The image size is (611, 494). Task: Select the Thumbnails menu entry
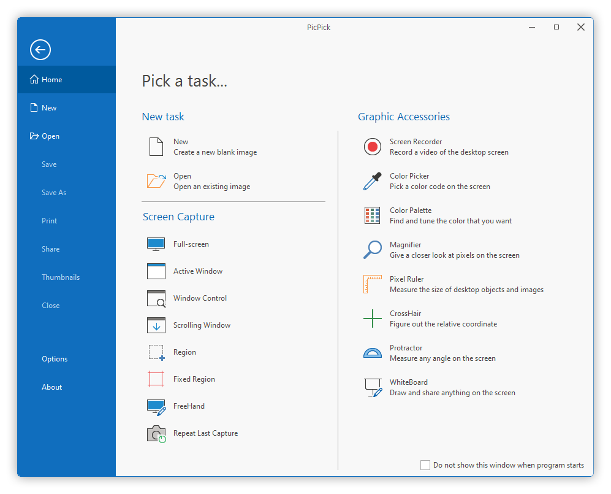coord(61,277)
